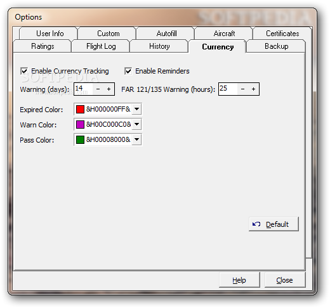Viewport: 330px width, 308px height.
Task: Click the &H00C000C0& color value
Action: [x=109, y=124]
